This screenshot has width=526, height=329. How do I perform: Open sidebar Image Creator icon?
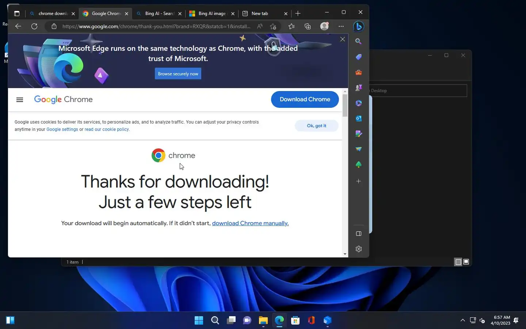(359, 134)
